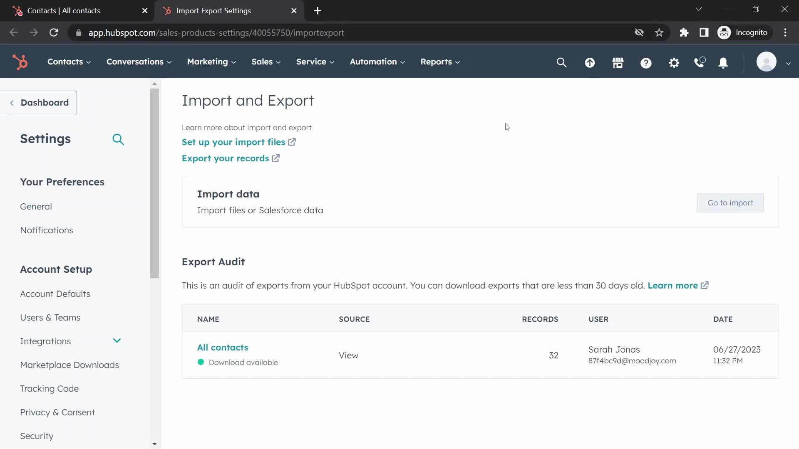Click the main settings gear icon

click(674, 62)
